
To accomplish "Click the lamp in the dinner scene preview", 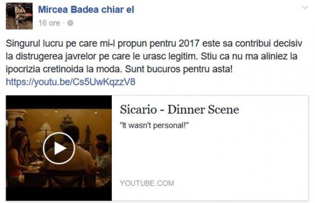I will coord(45,129).
